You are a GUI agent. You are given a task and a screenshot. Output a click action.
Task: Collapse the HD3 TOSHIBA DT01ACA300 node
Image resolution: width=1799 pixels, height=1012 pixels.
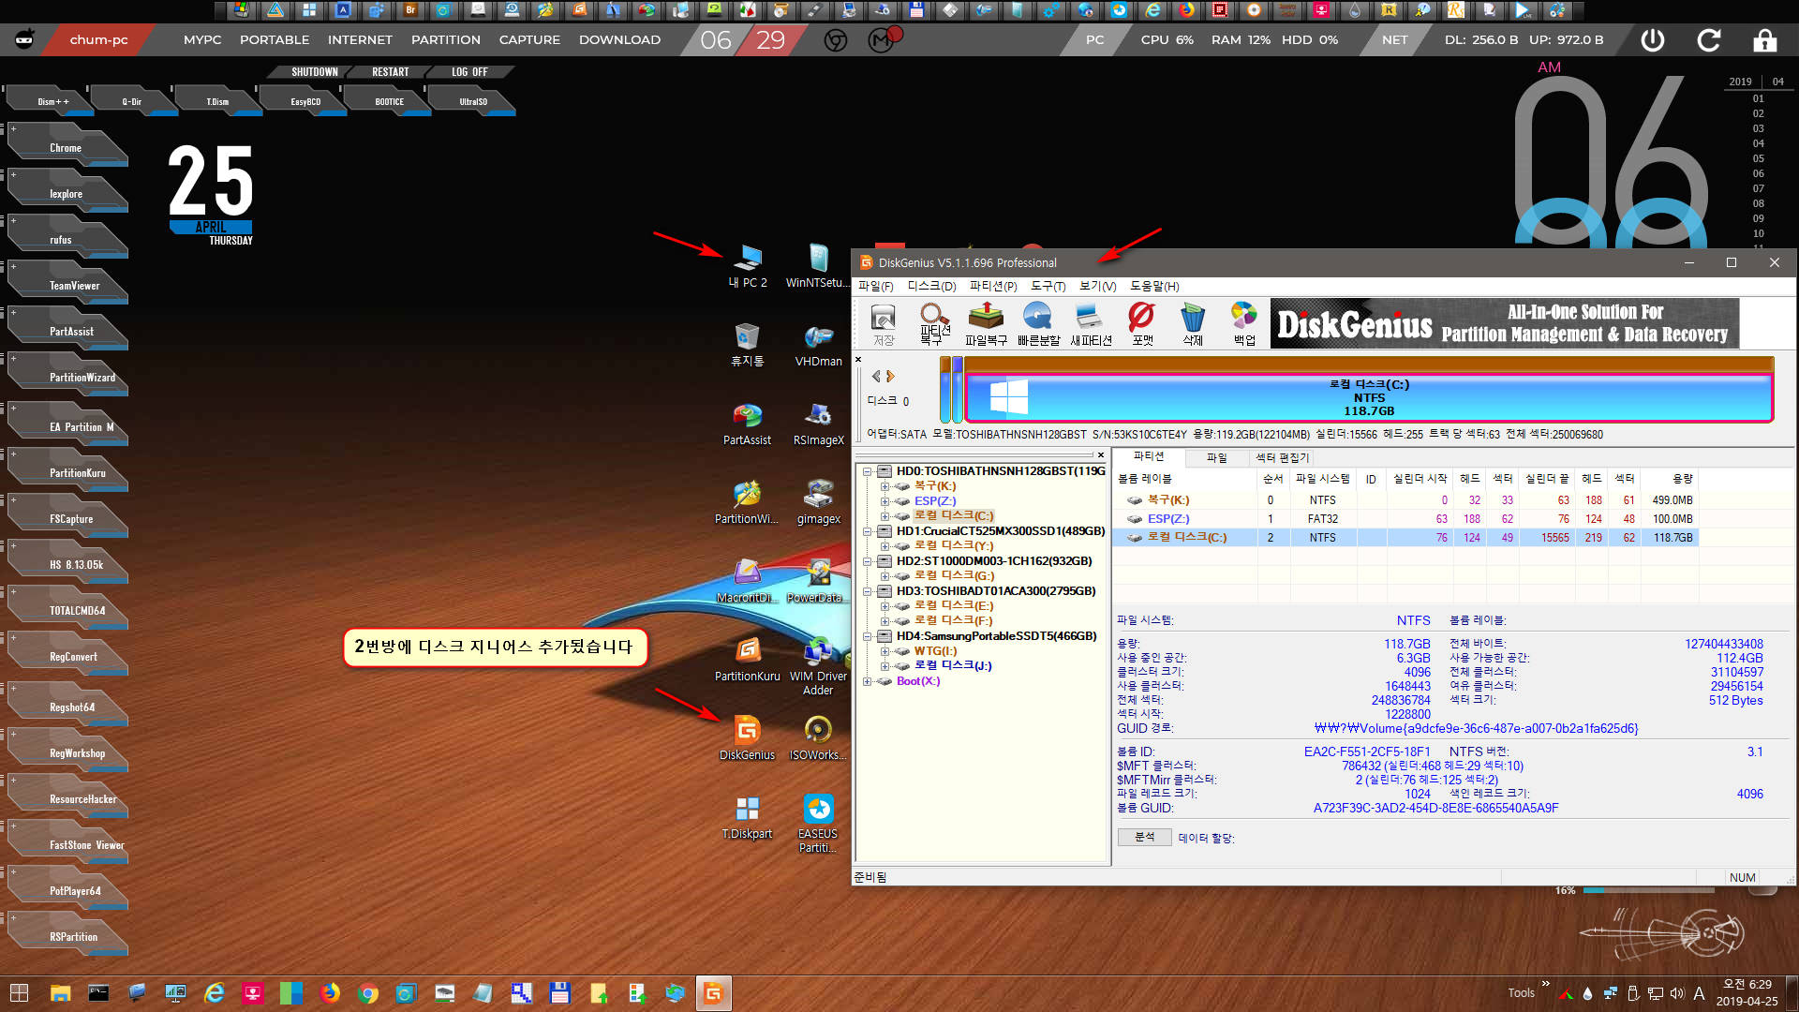pos(868,591)
